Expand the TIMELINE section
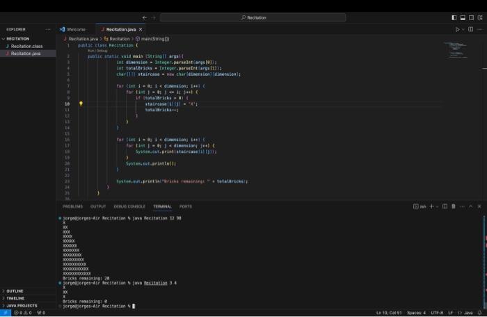The image size is (487, 317). (x=15, y=298)
